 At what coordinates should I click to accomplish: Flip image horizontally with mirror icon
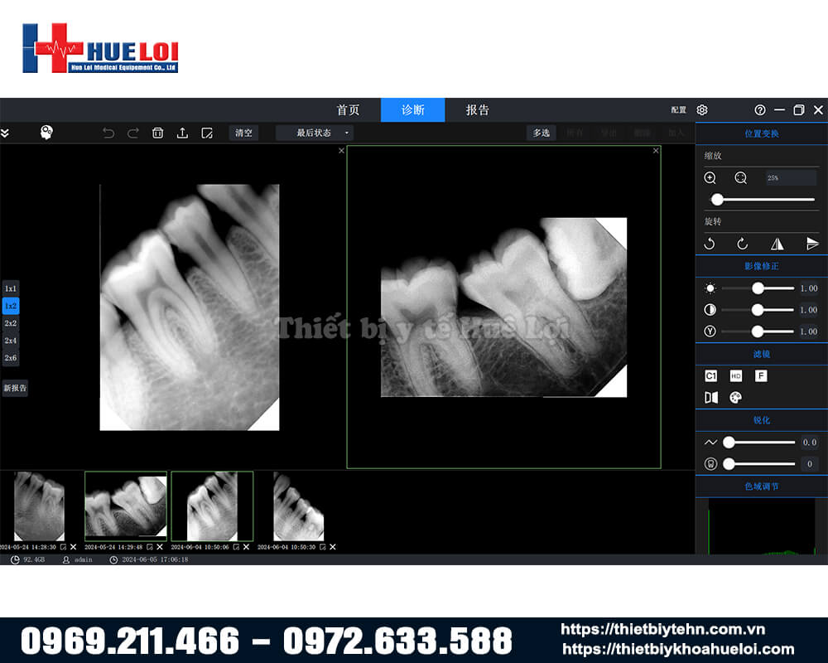(x=777, y=244)
